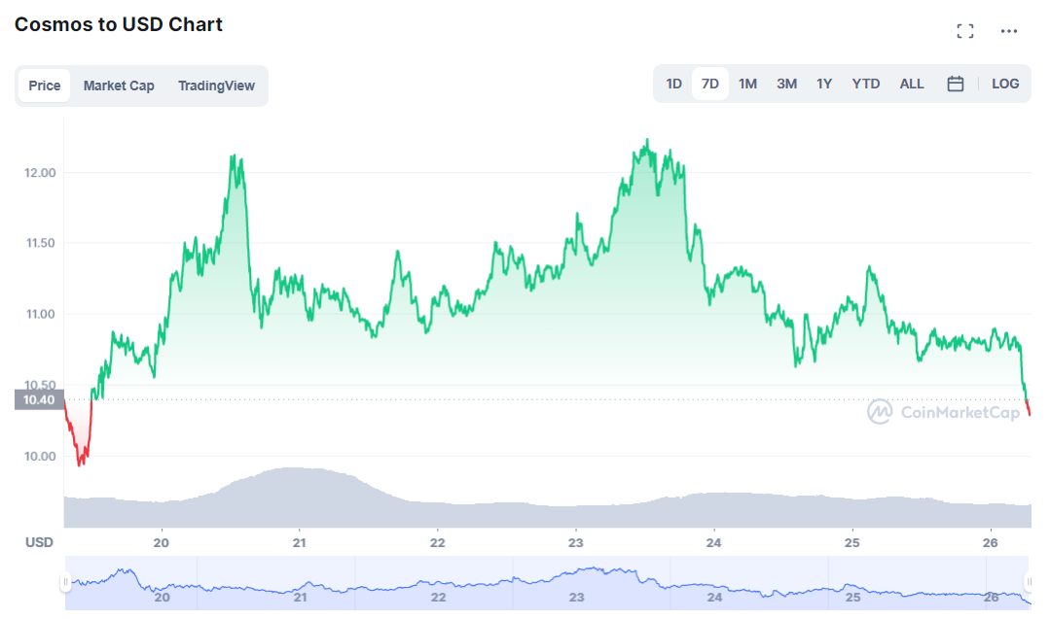Select the 1Y time range
This screenshot has width=1050, height=619.
[x=824, y=84]
